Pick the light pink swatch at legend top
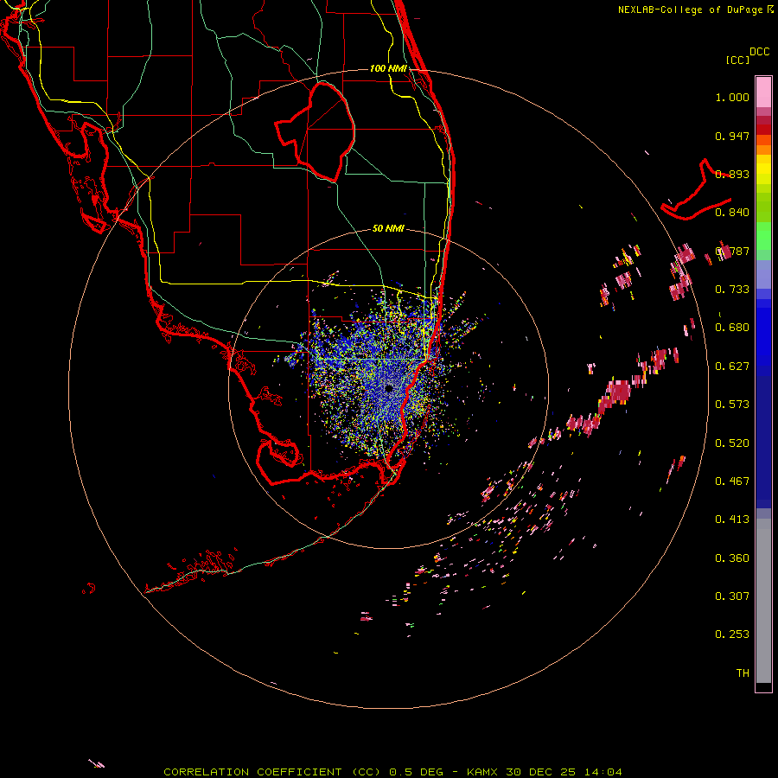This screenshot has height=778, width=778. (x=763, y=92)
